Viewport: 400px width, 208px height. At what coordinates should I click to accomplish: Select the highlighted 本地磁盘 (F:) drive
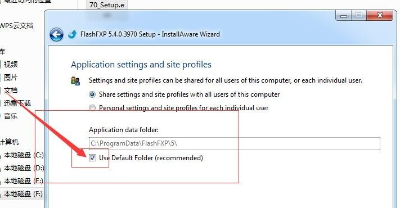tap(22, 194)
